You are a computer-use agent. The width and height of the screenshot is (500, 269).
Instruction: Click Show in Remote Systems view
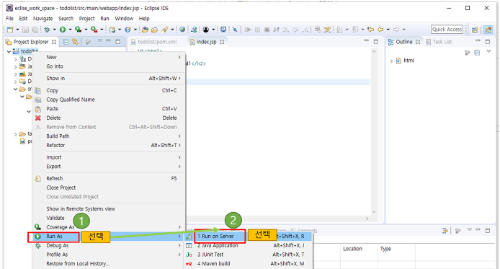(108, 209)
